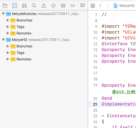Click line number 21 in gutter

(x=95, y=105)
